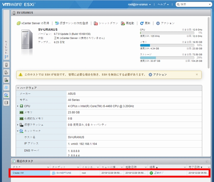Collapse the ハードウェア section

[18, 88]
